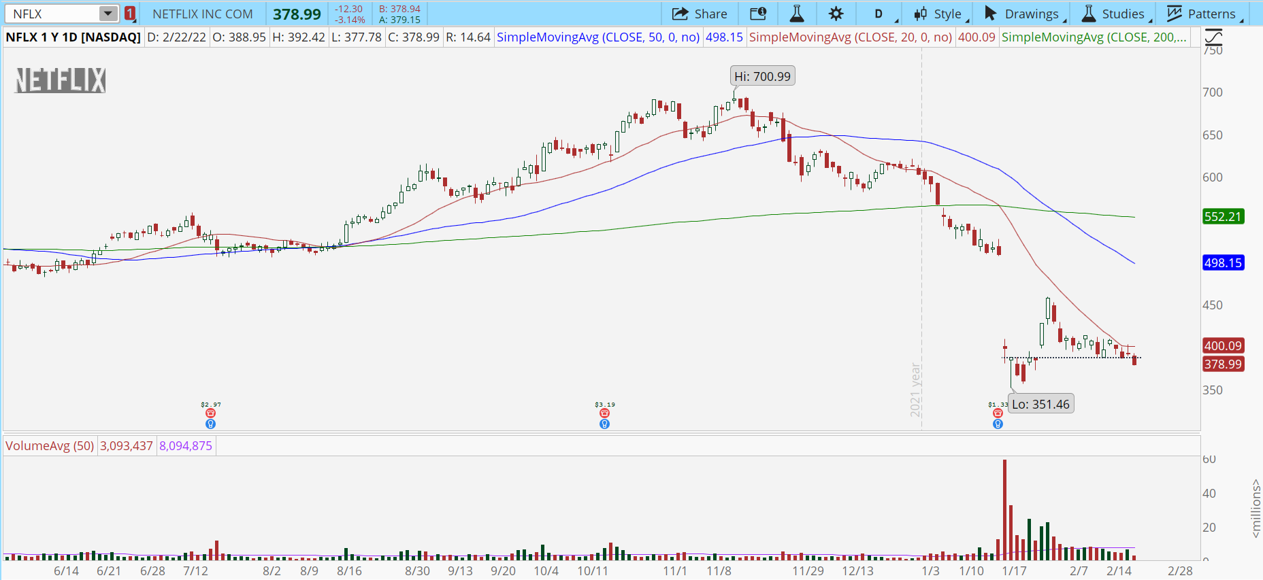Screen dimensions: 1263x580
Task: Open the Drawings menu
Action: (1023, 14)
